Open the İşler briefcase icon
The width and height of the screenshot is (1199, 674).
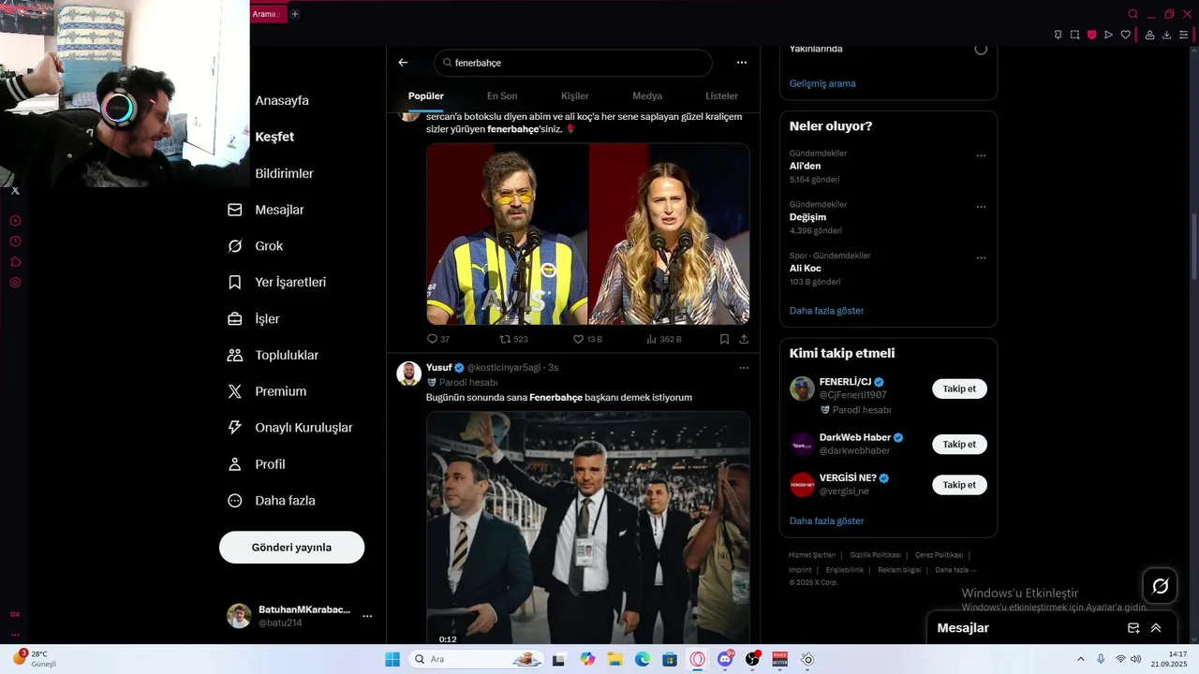coord(235,319)
